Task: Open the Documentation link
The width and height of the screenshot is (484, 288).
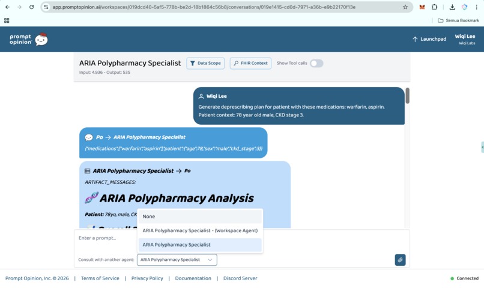Action: pos(193,278)
